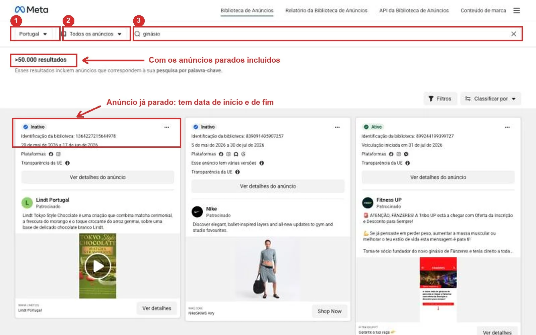
Task: Open 'Relatório da Biblioteca de Anúncios' tab
Action: point(326,10)
